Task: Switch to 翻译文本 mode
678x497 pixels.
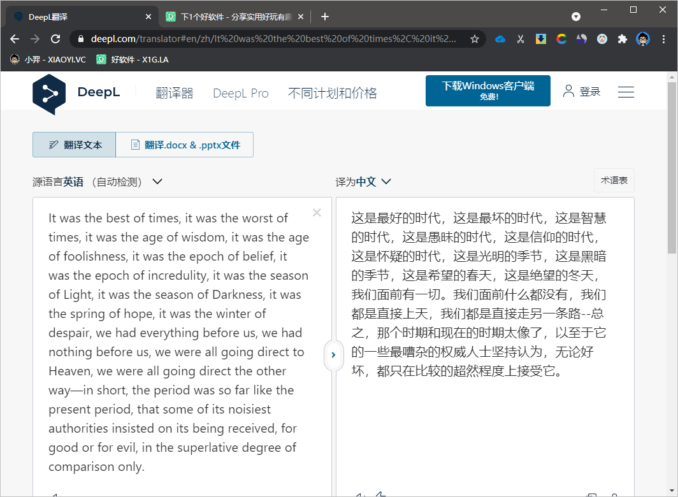Action: point(75,145)
